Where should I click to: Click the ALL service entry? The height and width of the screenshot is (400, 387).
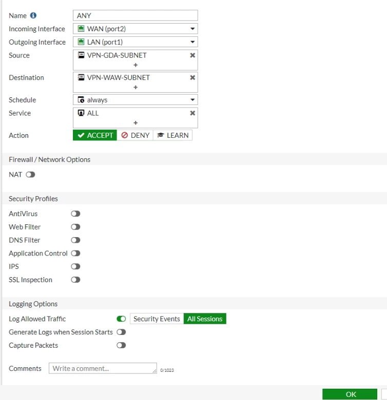tap(93, 113)
